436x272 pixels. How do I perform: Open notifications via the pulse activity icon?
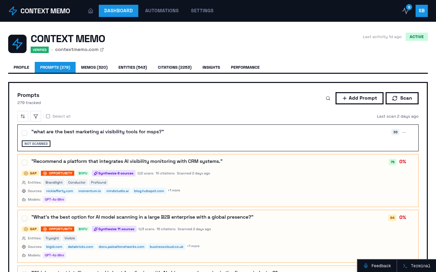(x=405, y=11)
